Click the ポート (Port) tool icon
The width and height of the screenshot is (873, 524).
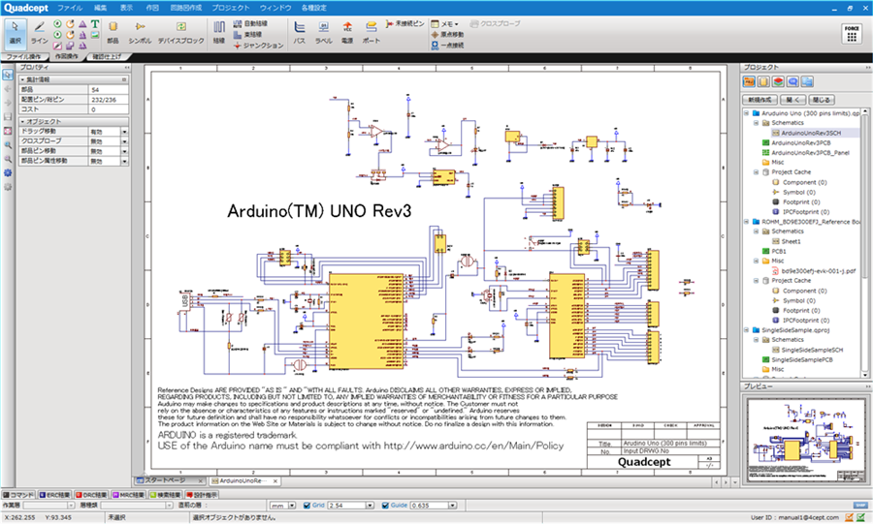tap(372, 30)
